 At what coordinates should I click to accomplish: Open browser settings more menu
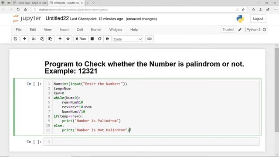coord(275,10)
